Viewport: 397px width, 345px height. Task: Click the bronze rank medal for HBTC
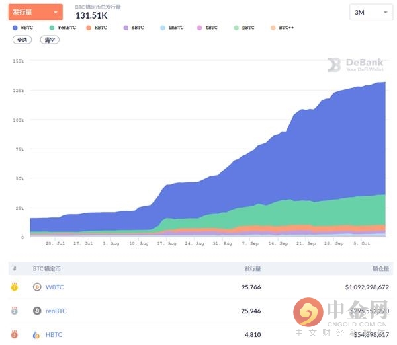pos(15,334)
